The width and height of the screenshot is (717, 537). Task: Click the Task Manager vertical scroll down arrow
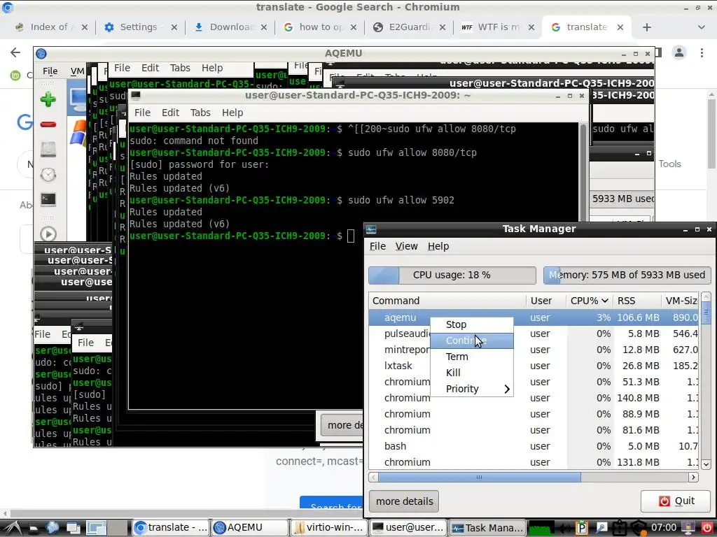(706, 464)
